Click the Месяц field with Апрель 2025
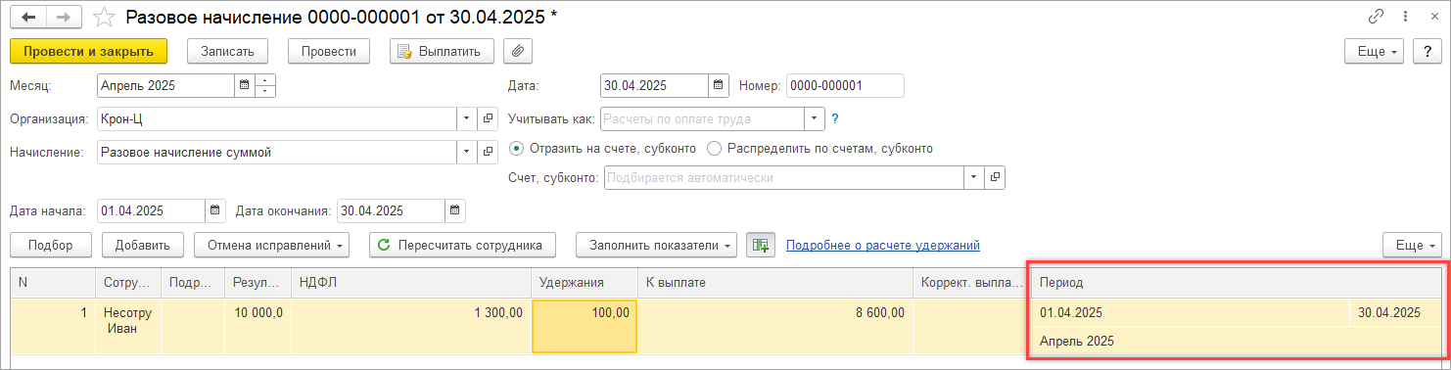 (166, 86)
